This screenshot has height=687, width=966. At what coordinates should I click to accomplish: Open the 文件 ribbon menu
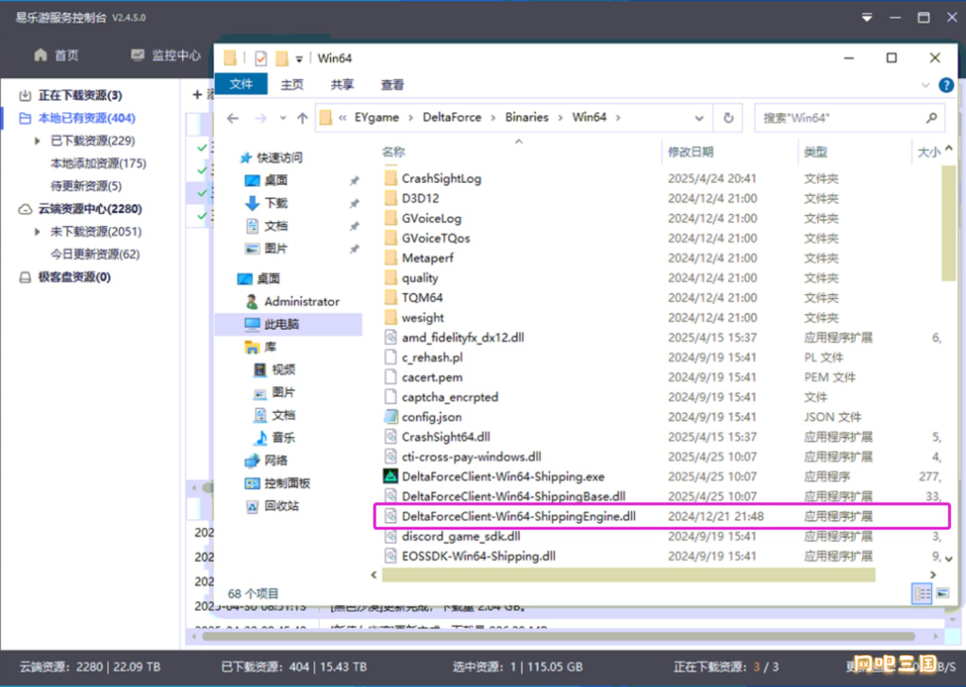click(241, 84)
